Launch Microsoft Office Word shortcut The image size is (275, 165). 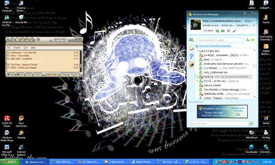point(7,150)
